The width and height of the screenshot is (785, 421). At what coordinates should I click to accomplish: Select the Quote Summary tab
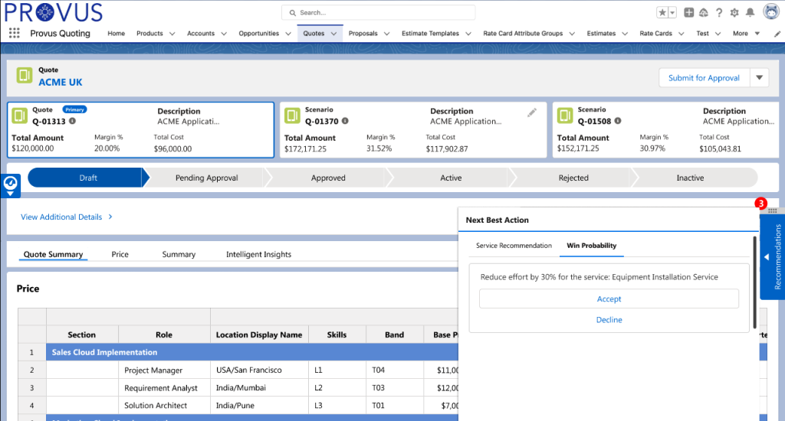(x=53, y=254)
